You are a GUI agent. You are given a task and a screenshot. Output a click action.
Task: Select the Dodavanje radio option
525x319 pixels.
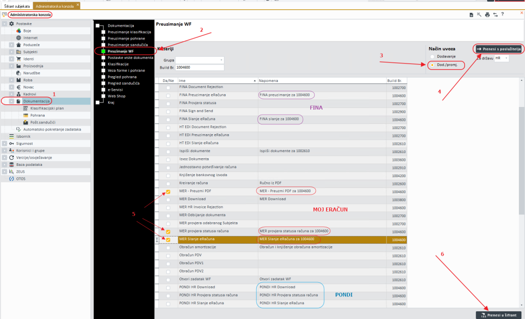click(434, 56)
